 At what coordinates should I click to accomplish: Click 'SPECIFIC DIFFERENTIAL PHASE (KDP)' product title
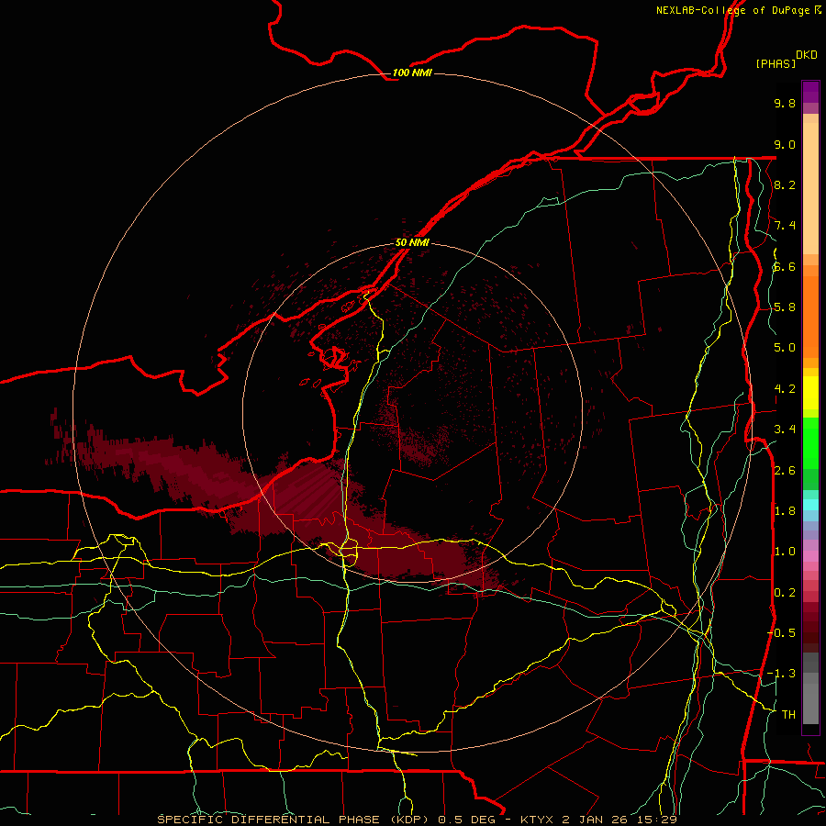[293, 820]
